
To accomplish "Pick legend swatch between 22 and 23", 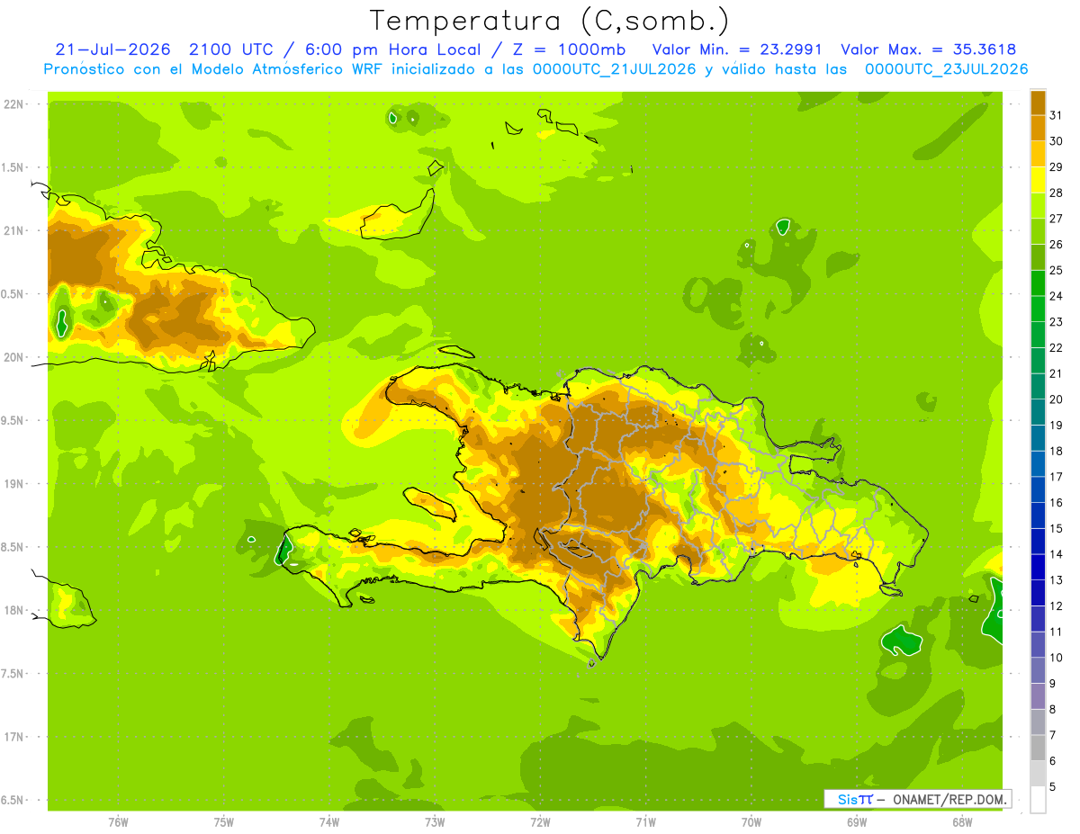I will (1038, 335).
